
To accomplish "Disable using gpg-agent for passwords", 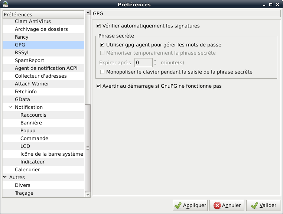I will point(103,45).
